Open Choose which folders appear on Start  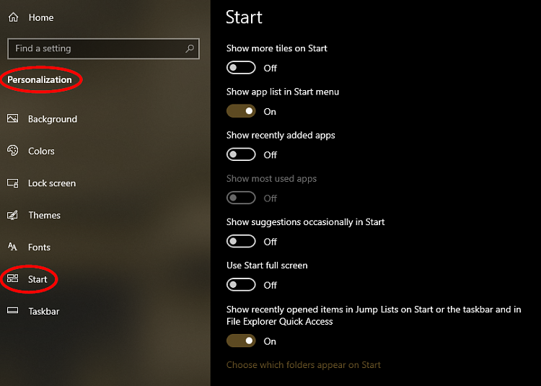click(303, 365)
